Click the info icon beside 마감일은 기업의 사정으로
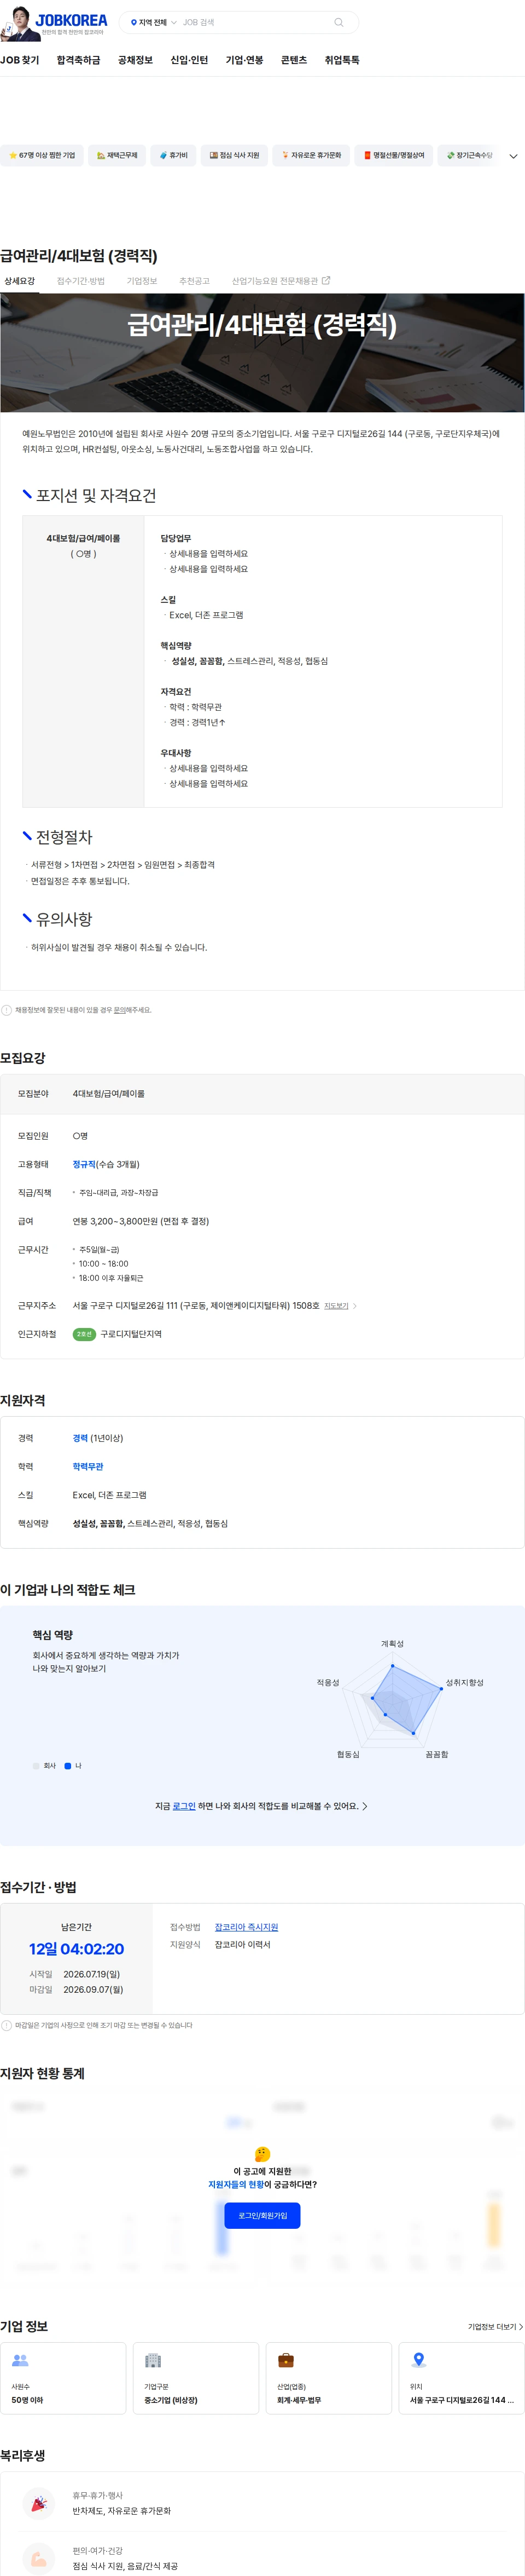The width and height of the screenshot is (525, 2576). click(x=7, y=2025)
